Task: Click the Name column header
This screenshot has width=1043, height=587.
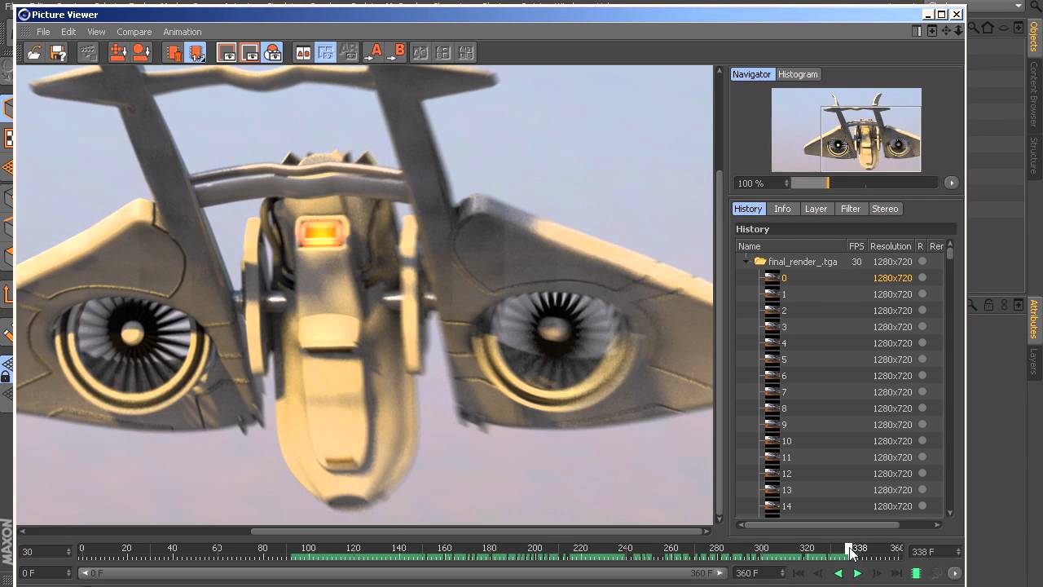Action: [x=790, y=246]
